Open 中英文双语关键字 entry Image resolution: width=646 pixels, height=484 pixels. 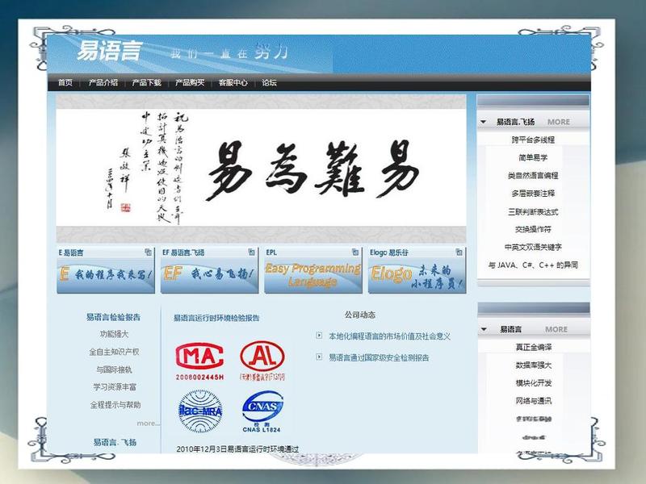(x=533, y=247)
